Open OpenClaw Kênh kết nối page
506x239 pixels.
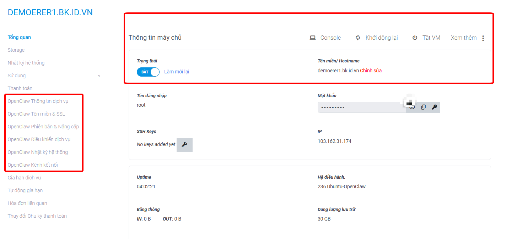coord(33,165)
